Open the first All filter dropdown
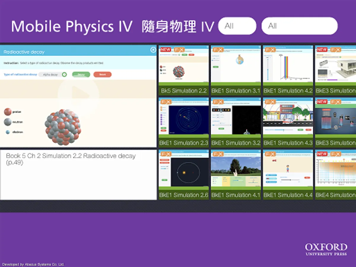Image resolution: width=356 pixels, height=267 pixels. point(237,26)
